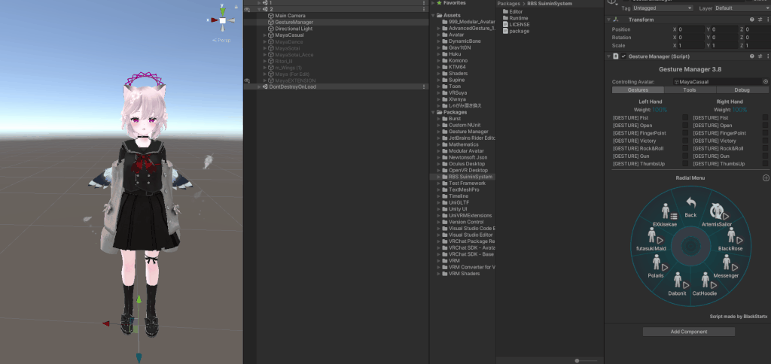The height and width of the screenshot is (364, 771).
Task: Open Gesture Manager script help icon
Action: 752,56
